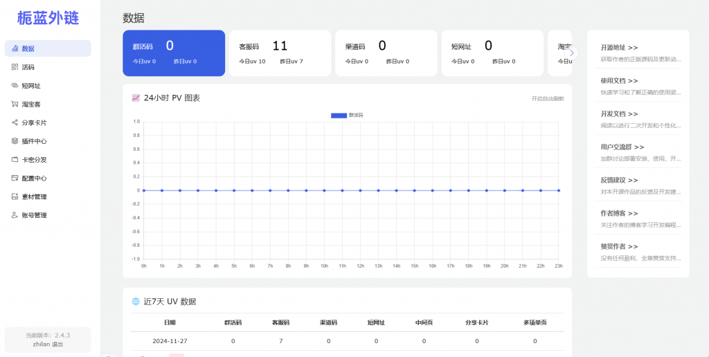Image resolution: width=709 pixels, height=357 pixels.
Task: Click the 日期 column header
Action: pos(170,322)
